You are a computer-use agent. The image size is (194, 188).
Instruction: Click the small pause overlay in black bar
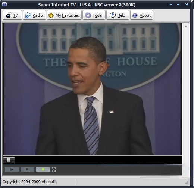9,160
